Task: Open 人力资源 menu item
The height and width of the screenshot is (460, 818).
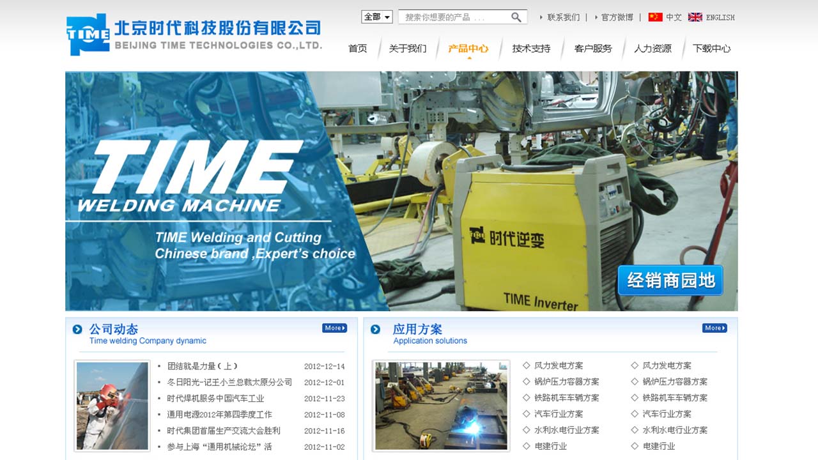Action: point(652,49)
